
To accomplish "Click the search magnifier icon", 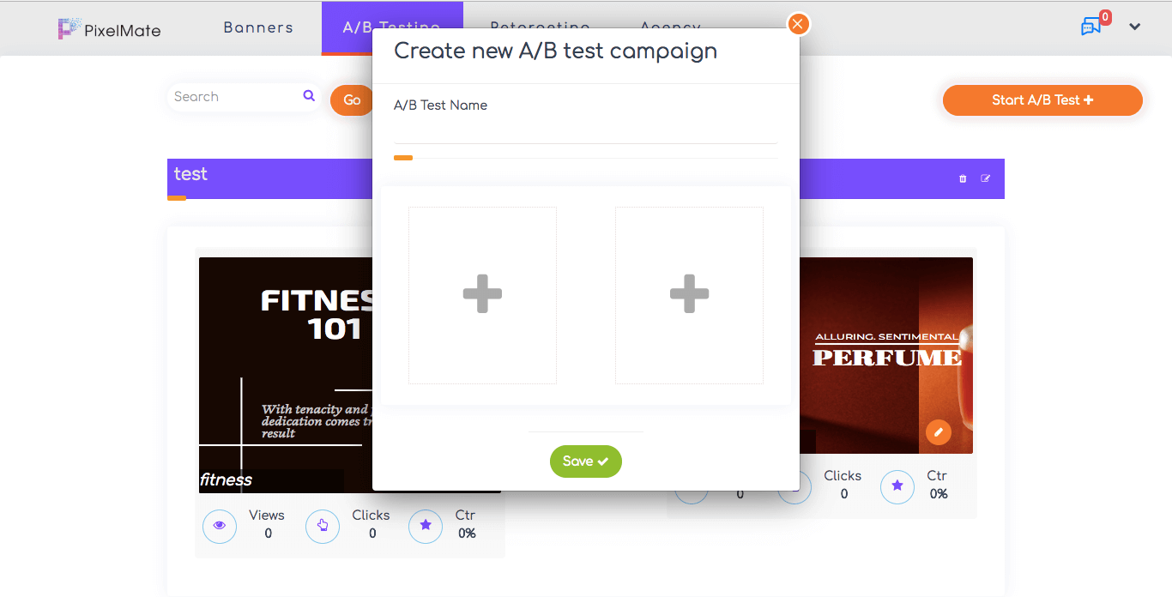I will point(309,96).
